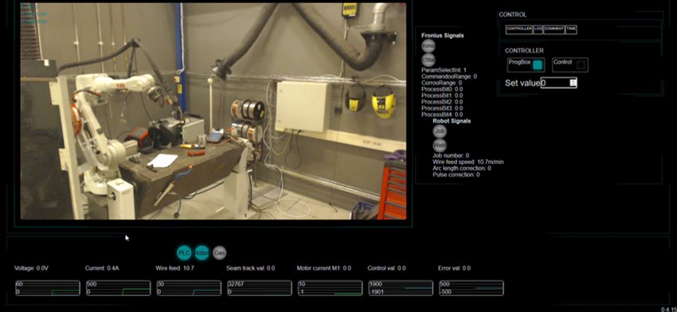Screen dimensions: 677x312
Task: Click the Seam track val graph
Action: [x=260, y=288]
